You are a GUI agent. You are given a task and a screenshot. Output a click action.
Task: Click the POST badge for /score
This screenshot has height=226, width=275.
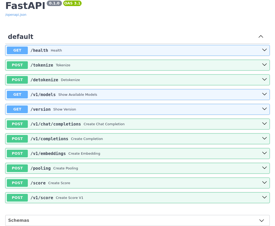[17, 183]
